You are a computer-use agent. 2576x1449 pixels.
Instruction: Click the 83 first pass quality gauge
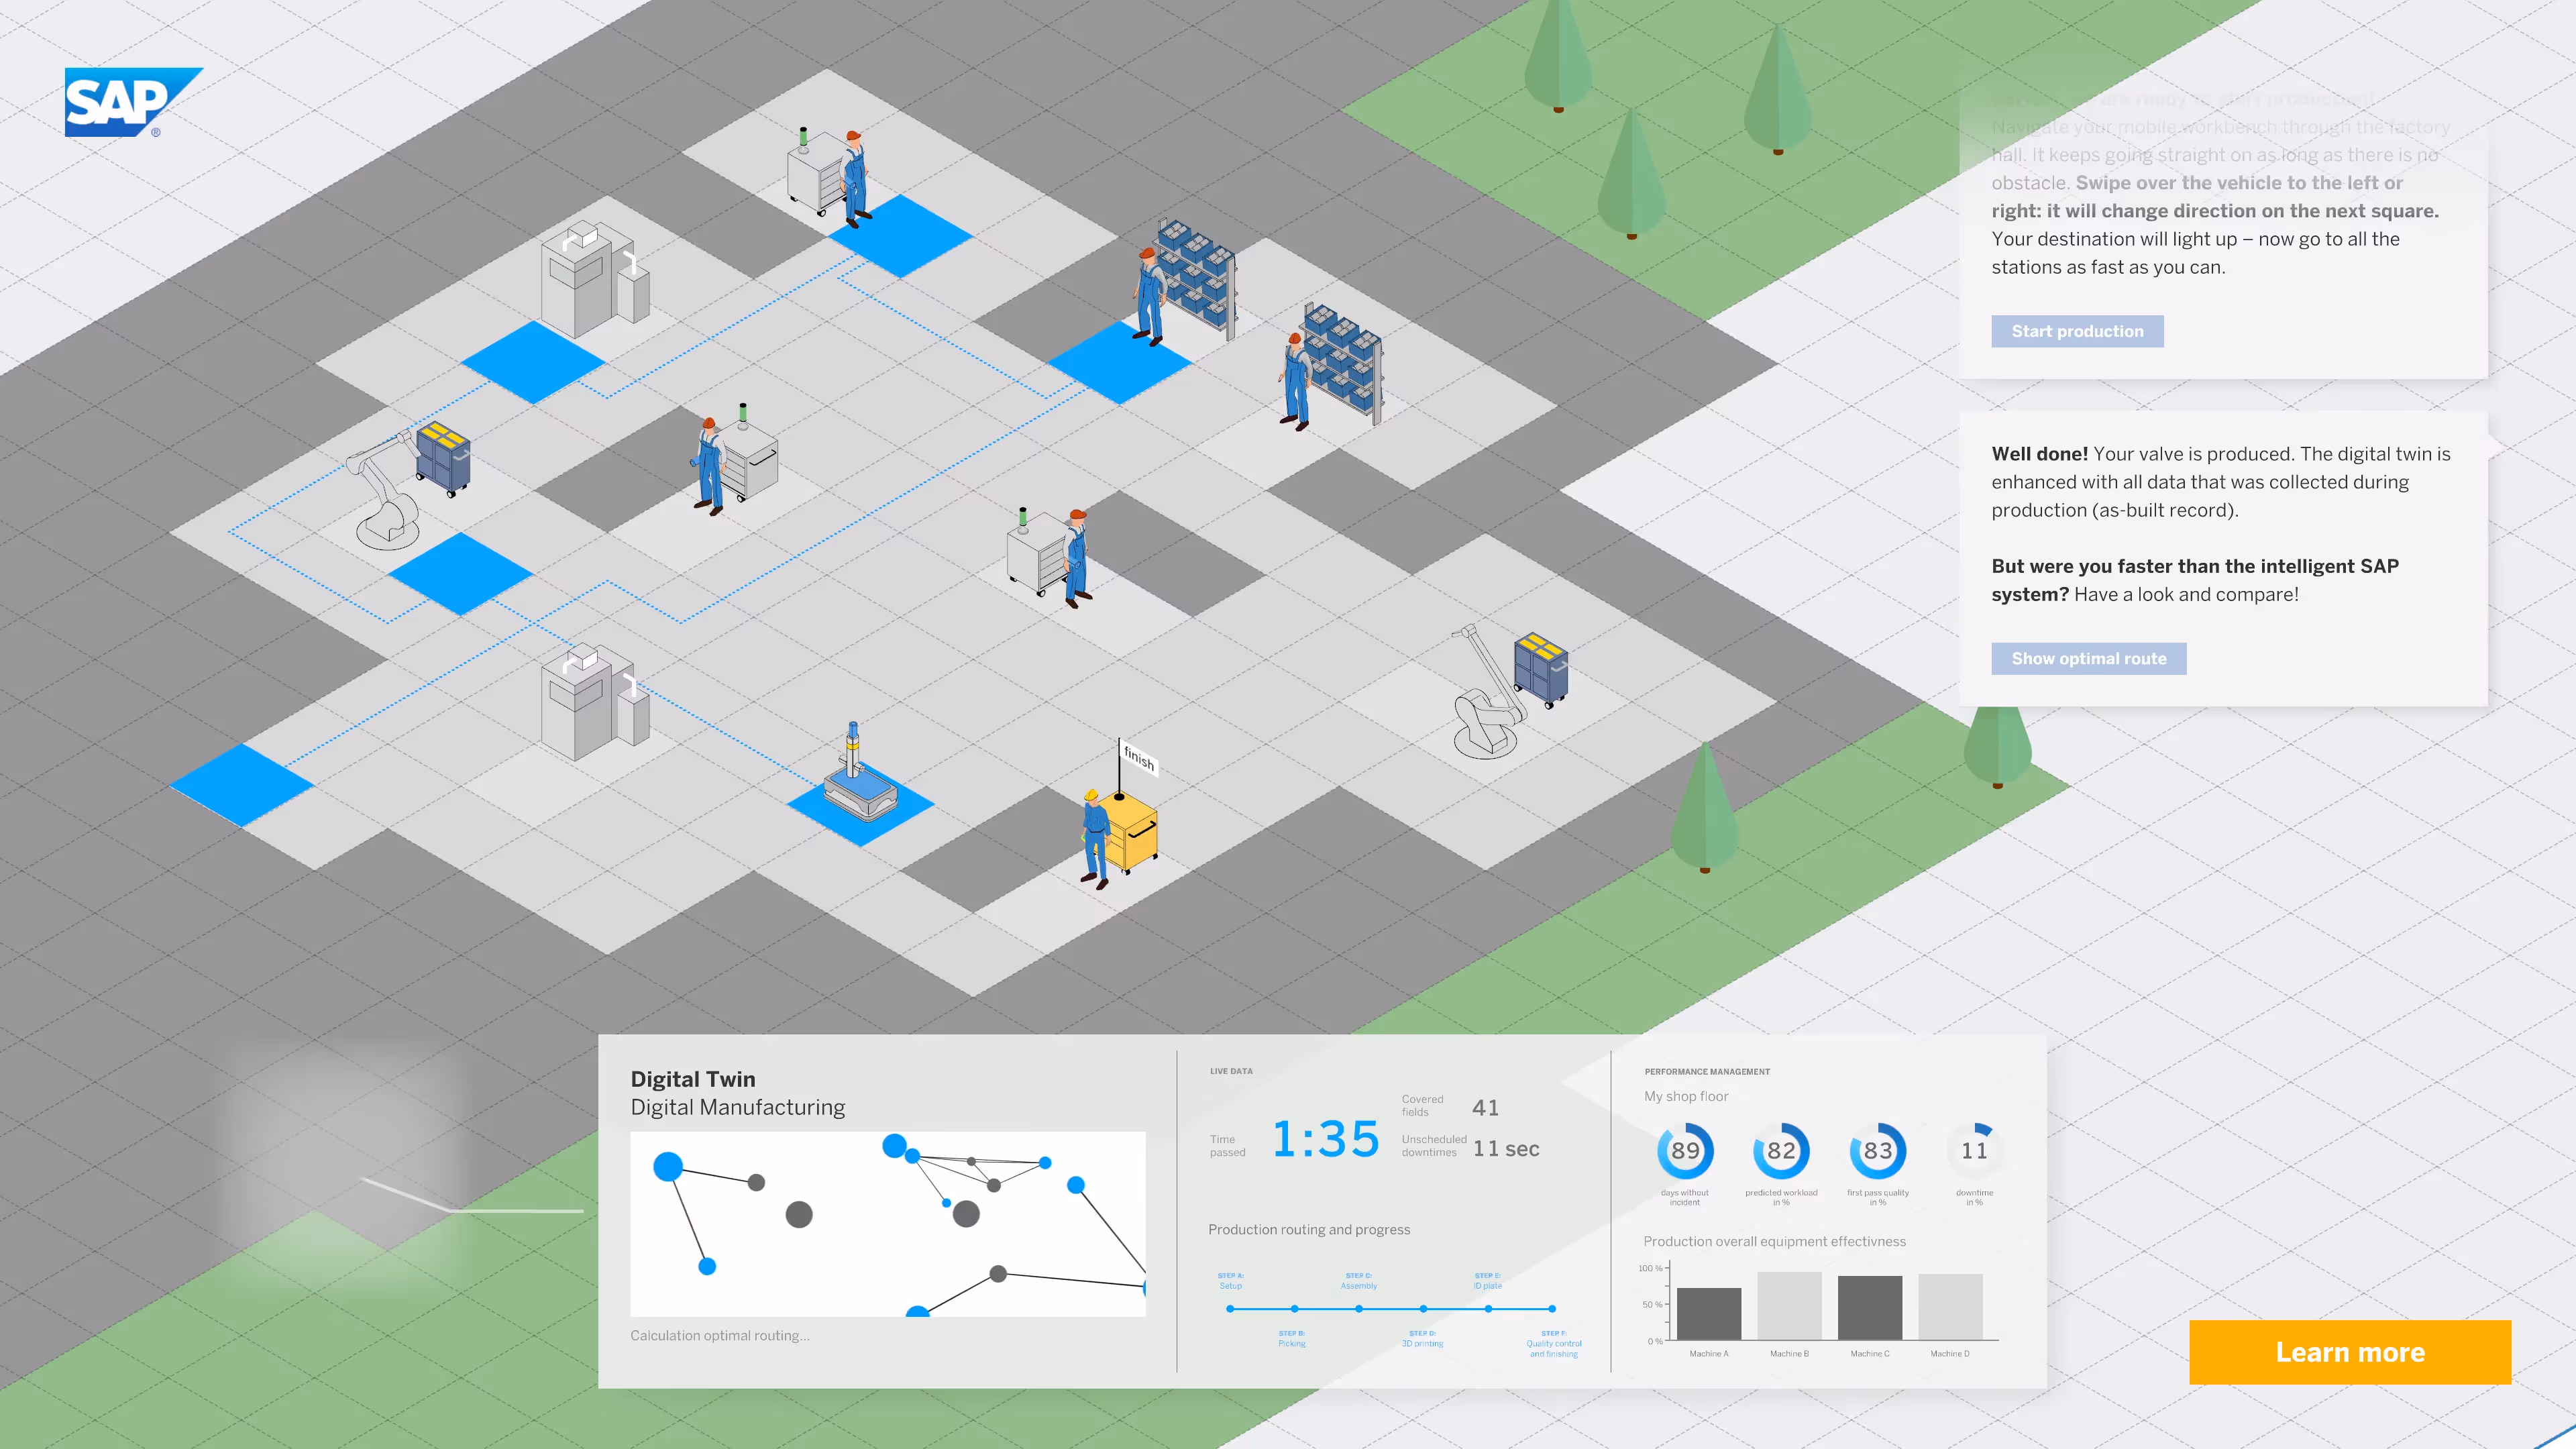coord(1877,1151)
